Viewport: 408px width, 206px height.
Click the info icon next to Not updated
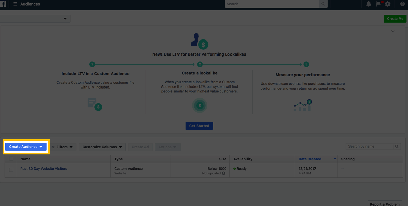coord(223,173)
